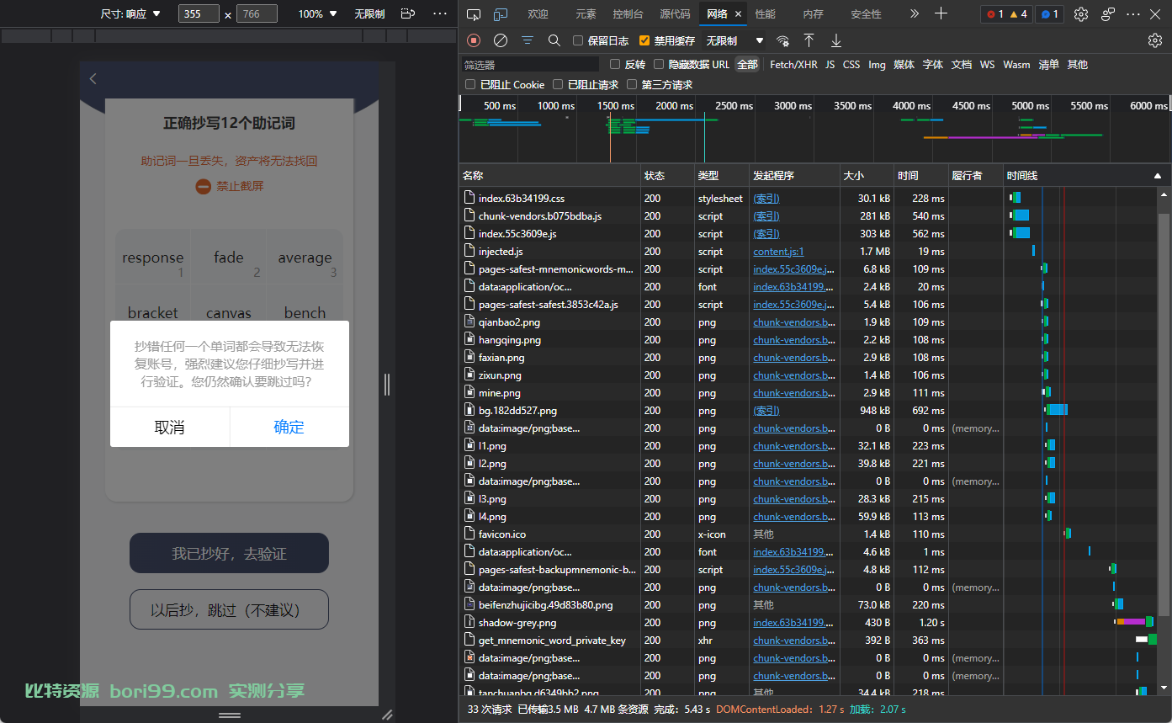The image size is (1172, 723).
Task: Open network conditions wifi icon
Action: coord(782,40)
